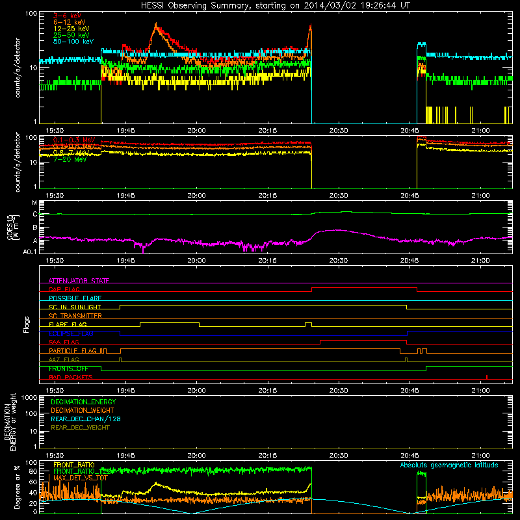Screen dimensions: 520x520
Task: Click the yellow 12-25 keV legend label
Action: tap(71, 29)
